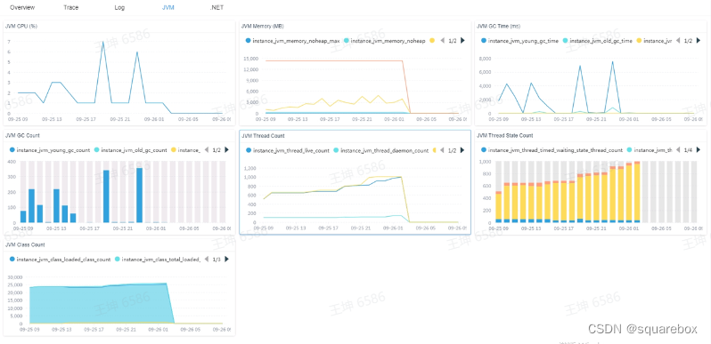Click the 7% peak on the JVM CPU chart

pyautogui.click(x=103, y=42)
